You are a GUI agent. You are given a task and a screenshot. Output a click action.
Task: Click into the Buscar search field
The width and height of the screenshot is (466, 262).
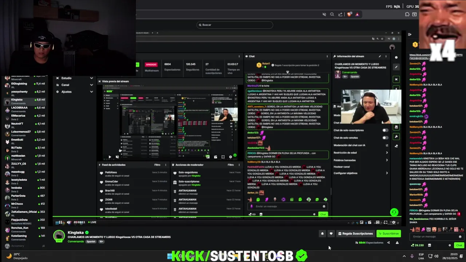tap(234, 25)
